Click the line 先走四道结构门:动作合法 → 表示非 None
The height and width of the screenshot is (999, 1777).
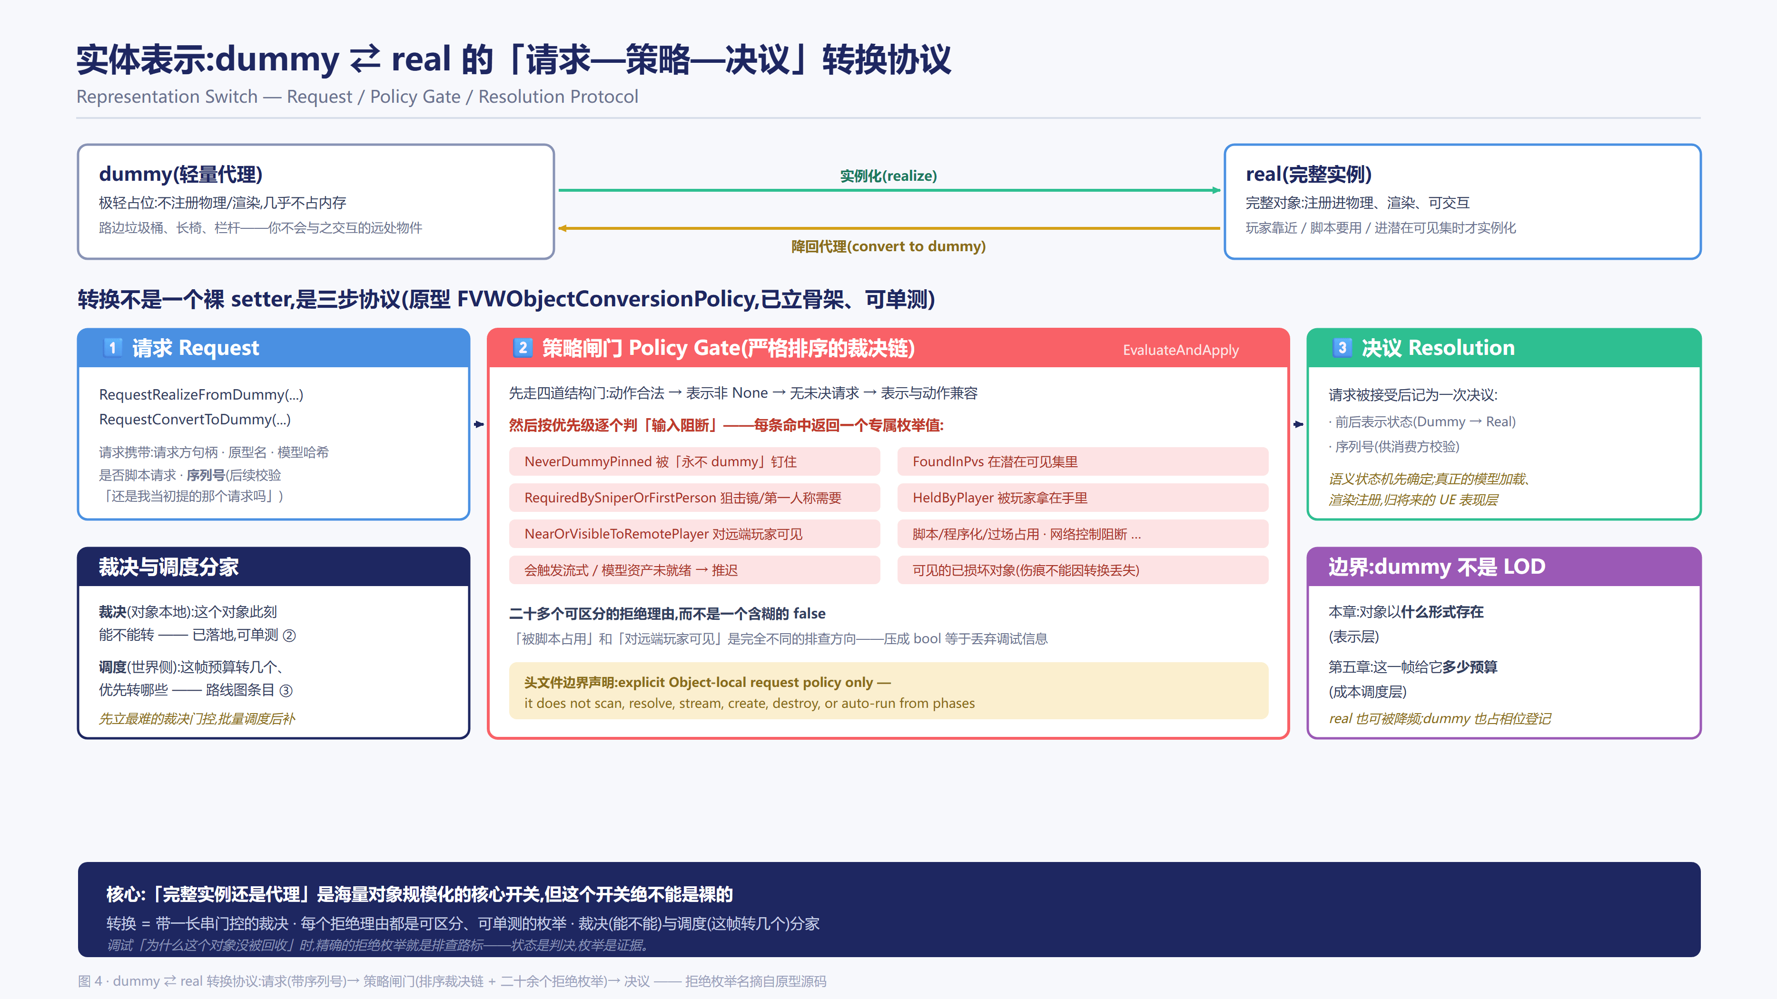pyautogui.click(x=743, y=393)
